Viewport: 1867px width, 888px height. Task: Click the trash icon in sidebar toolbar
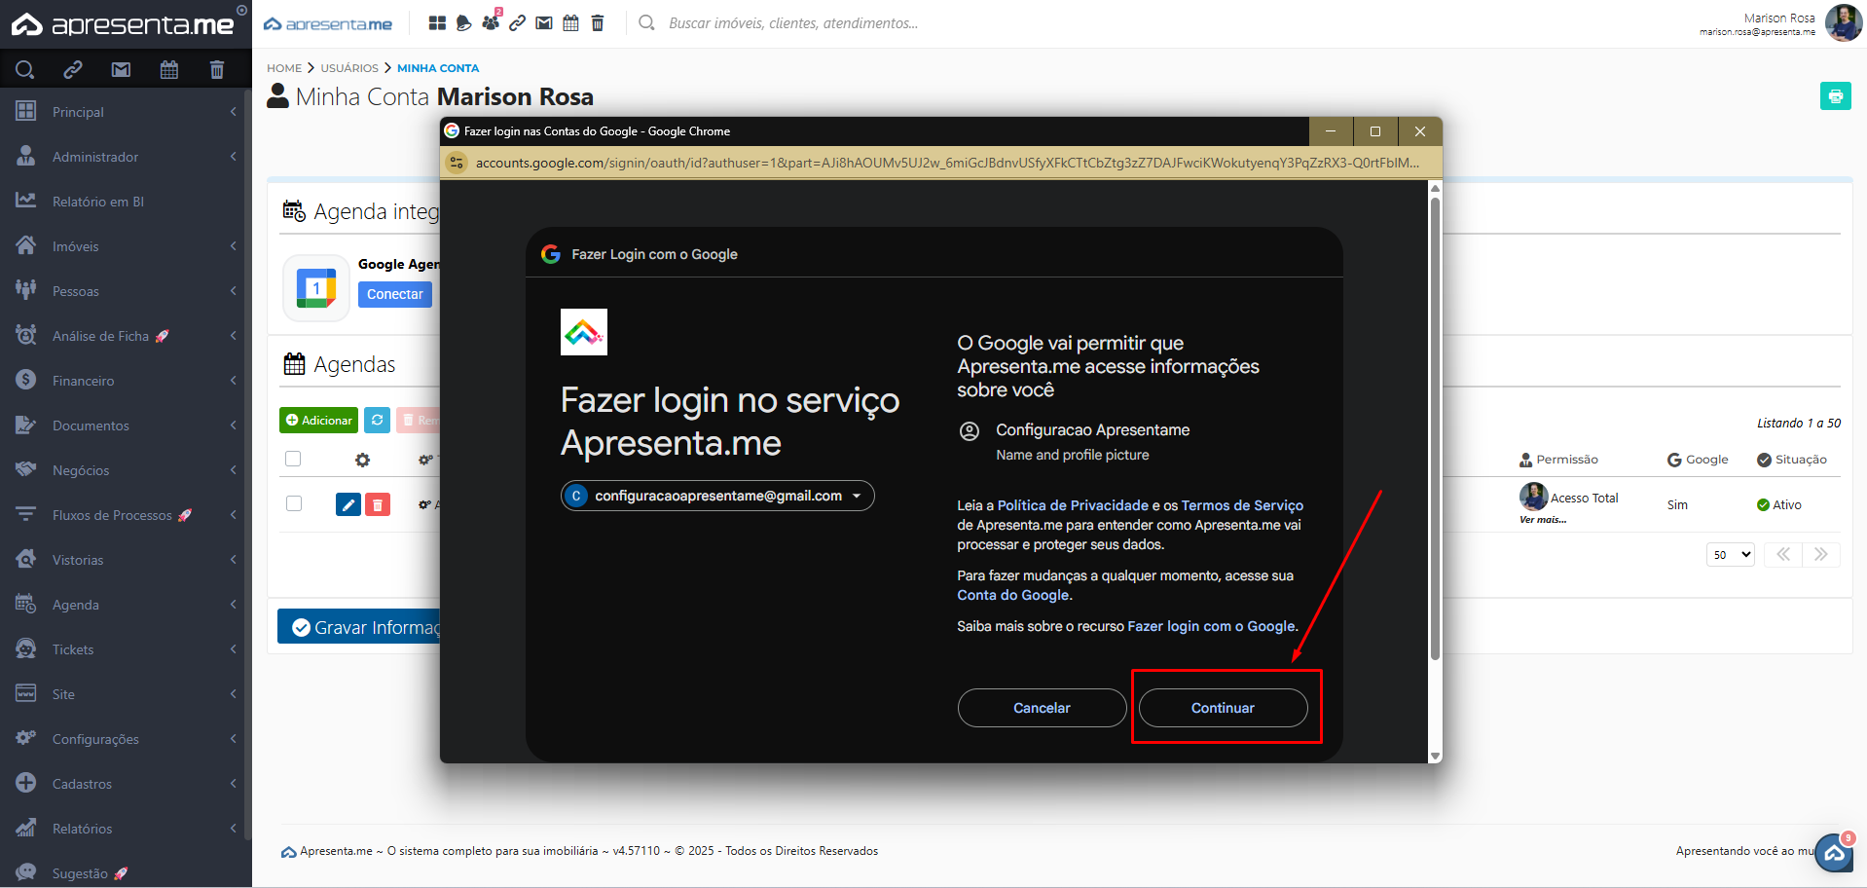point(216,69)
